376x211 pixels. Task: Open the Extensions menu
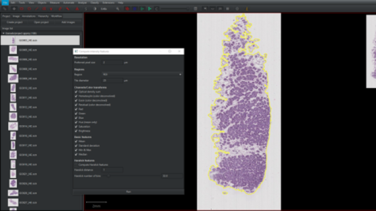108,3
